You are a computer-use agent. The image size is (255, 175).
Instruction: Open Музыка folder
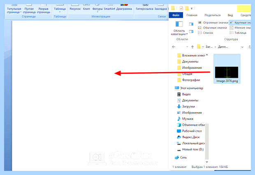pos(185,119)
